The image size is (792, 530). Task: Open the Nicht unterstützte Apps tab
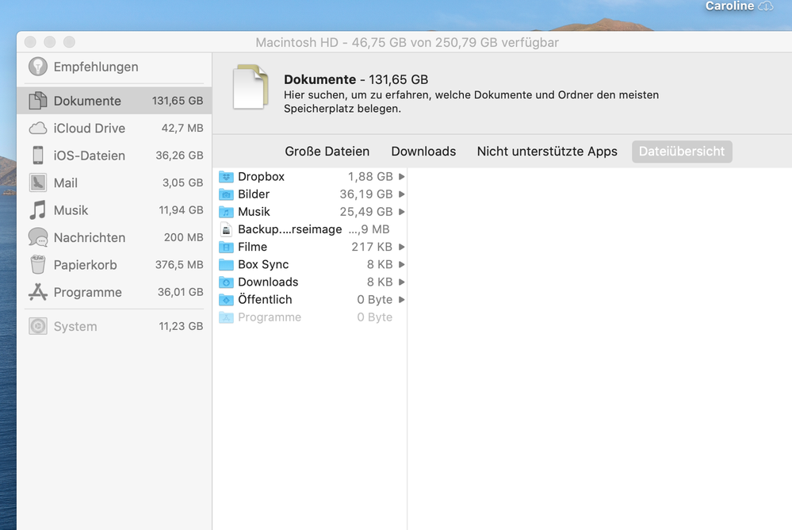pyautogui.click(x=546, y=152)
